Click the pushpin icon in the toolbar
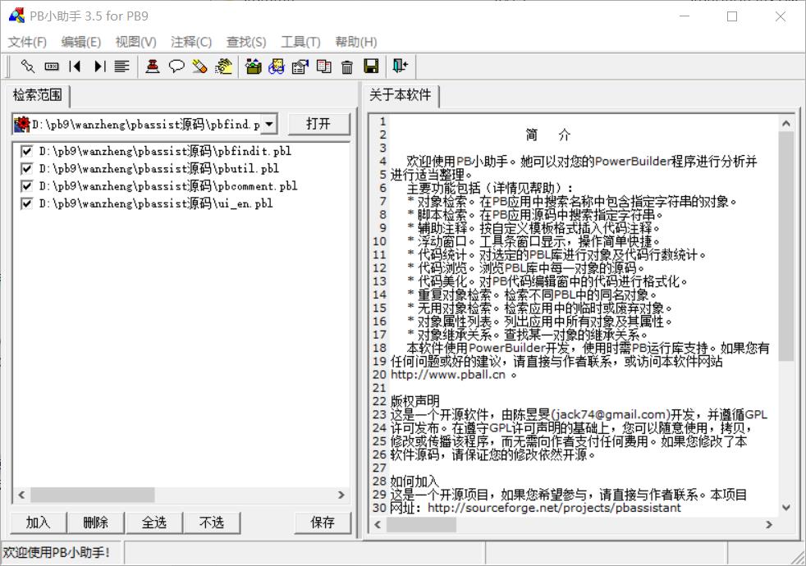 28,66
